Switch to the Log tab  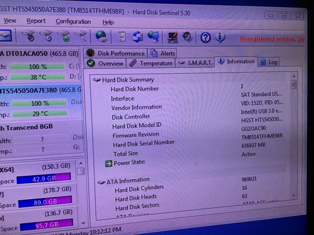pyautogui.click(x=269, y=62)
